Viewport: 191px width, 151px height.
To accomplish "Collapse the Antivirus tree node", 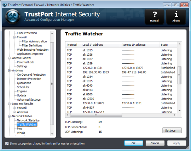I will point(9,70).
